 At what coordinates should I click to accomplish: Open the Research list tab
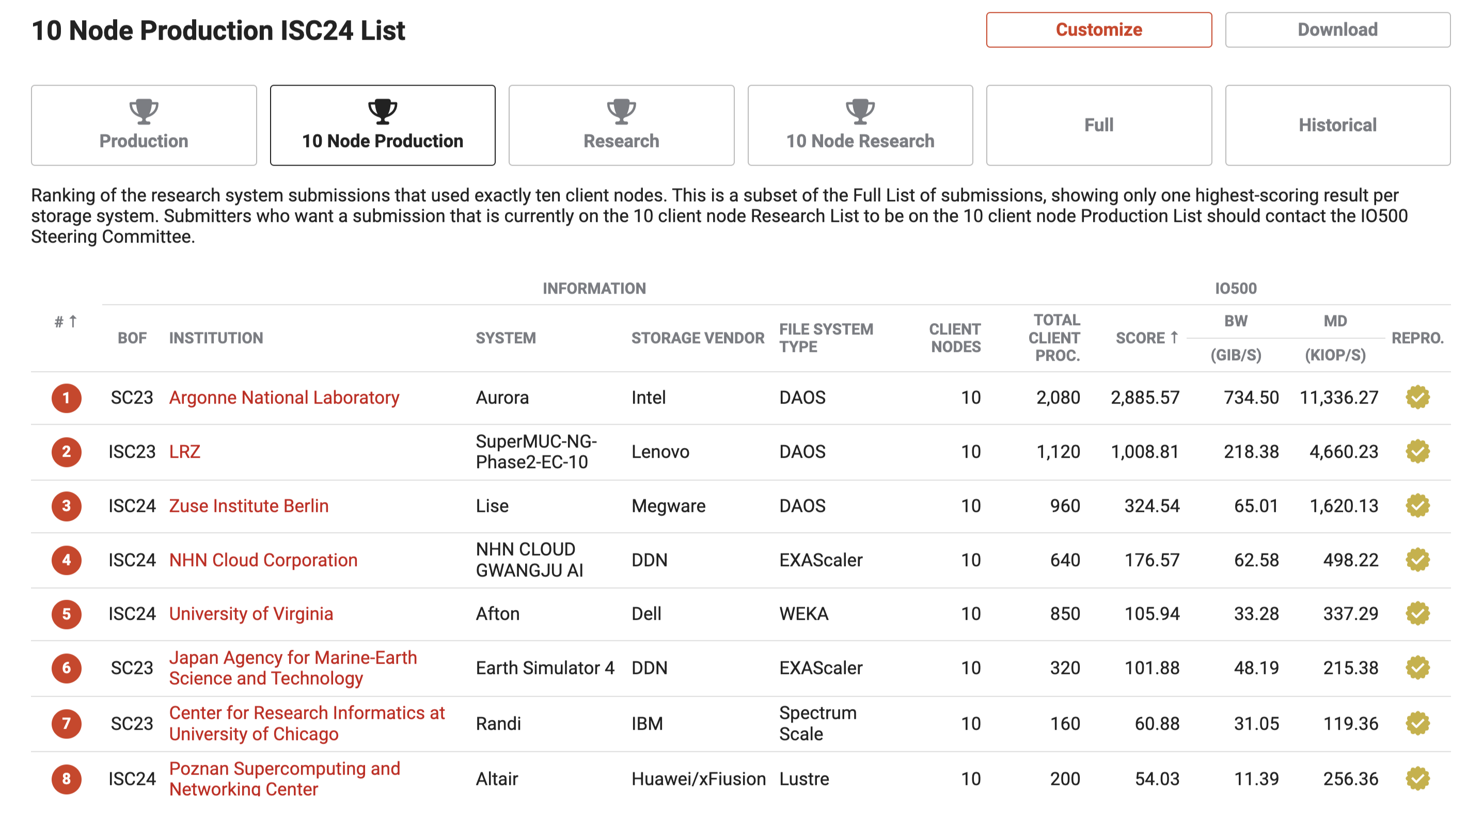(621, 125)
